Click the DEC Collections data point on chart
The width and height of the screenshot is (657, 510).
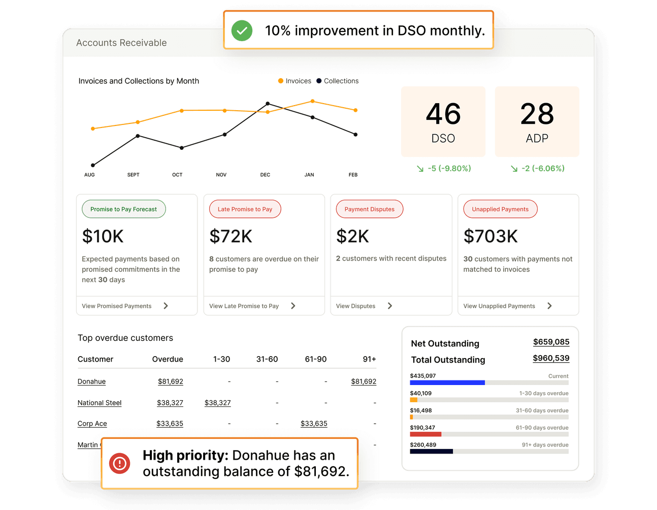(268, 104)
